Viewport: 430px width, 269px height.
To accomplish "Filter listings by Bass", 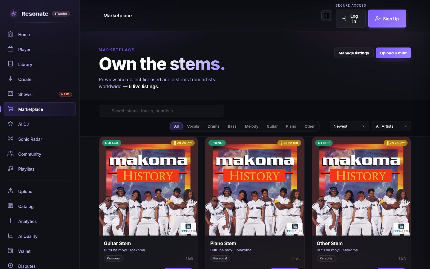I will pyautogui.click(x=232, y=126).
